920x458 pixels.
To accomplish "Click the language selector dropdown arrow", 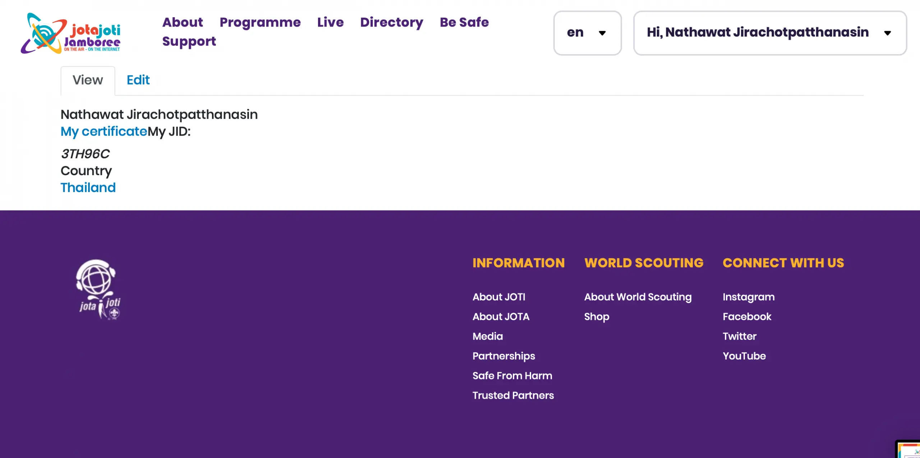I will pos(602,33).
